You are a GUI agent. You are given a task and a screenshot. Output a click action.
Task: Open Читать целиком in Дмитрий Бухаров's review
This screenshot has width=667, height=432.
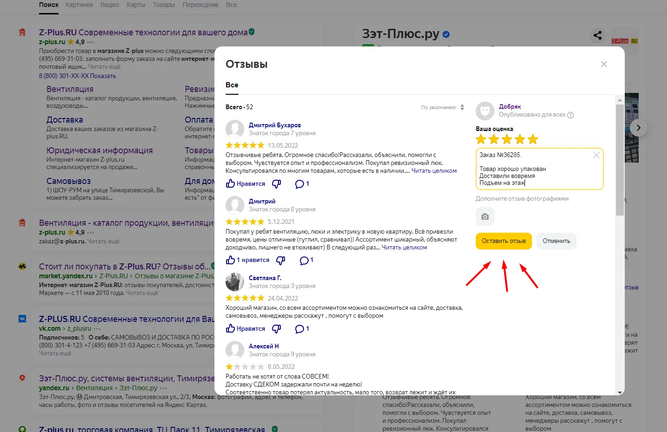(434, 171)
